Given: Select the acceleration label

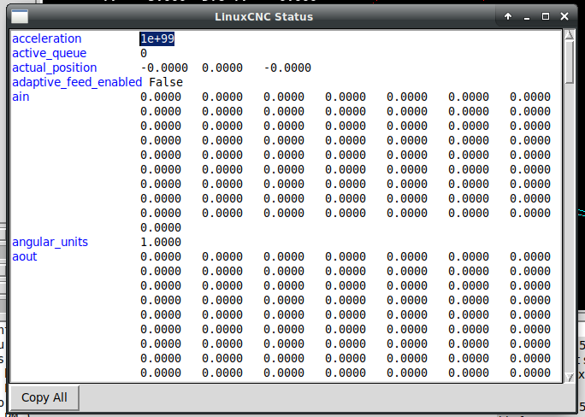Looking at the screenshot, I should tap(47, 38).
